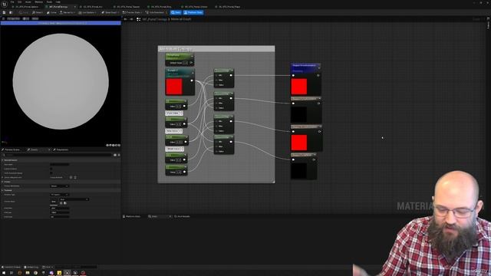Click Apply in the material toolbar
This screenshot has width=491, height=276.
point(24,12)
